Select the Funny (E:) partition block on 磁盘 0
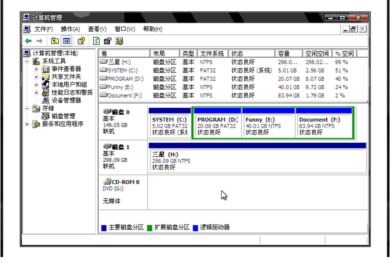The width and height of the screenshot is (390, 263). point(268,123)
